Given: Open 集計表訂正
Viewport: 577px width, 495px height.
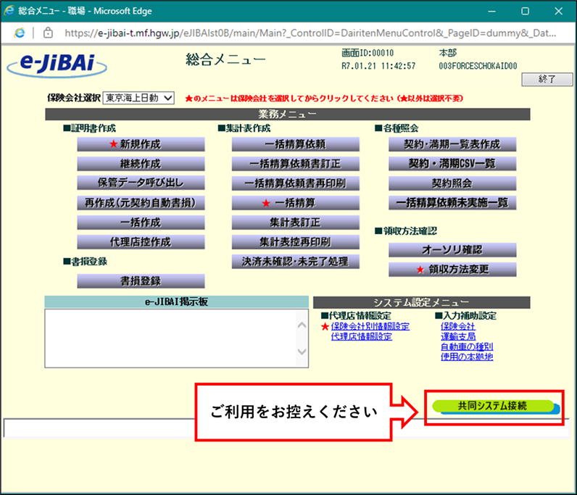Looking at the screenshot, I should pos(295,222).
